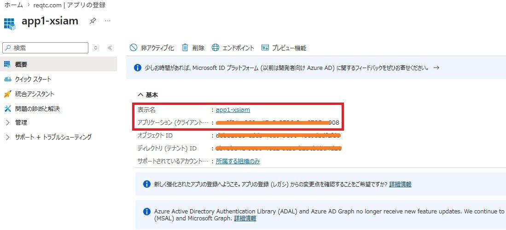Click the プレビュー機能 icon

tap(265, 48)
